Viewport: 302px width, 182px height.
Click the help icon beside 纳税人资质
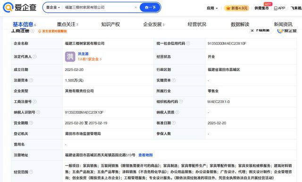tap(177, 112)
